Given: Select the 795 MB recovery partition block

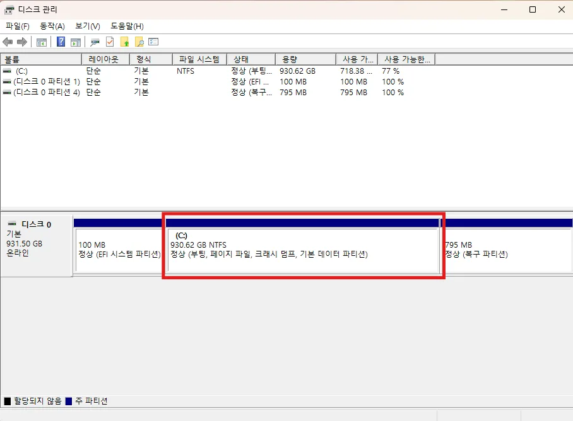Looking at the screenshot, I should 507,250.
